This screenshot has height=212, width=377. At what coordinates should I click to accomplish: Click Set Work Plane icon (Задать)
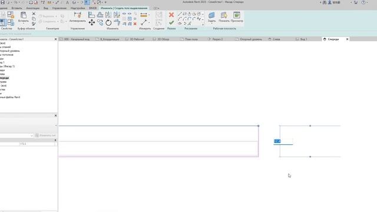(x=211, y=15)
